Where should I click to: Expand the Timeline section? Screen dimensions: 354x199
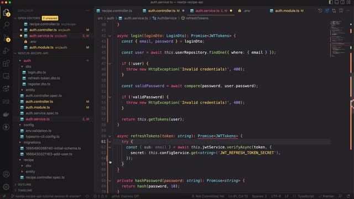pyautogui.click(x=25, y=190)
